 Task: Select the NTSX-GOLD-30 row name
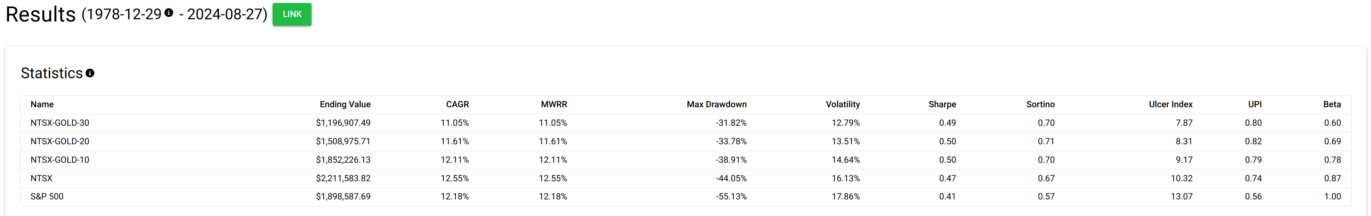tap(60, 123)
